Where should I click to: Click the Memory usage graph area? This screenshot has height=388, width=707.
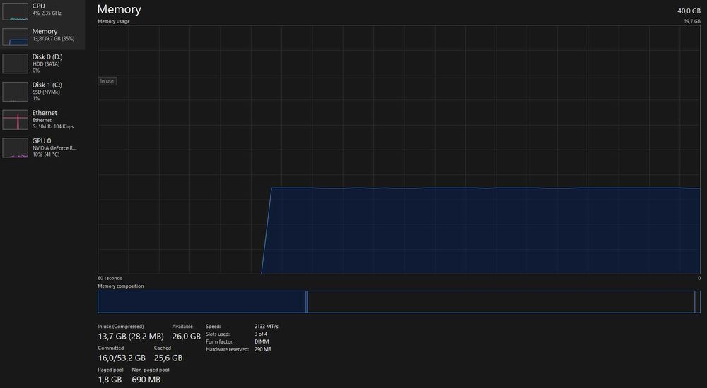coord(399,150)
